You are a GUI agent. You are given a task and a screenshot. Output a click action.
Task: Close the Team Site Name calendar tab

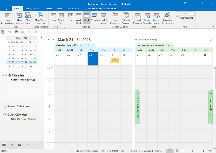tap(169, 45)
